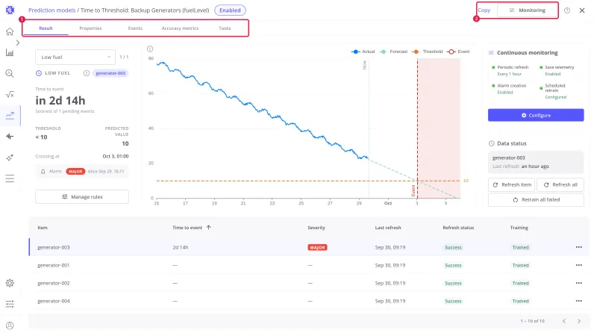Image resolution: width=597 pixels, height=336 pixels.
Task: Switch to the Properties tab
Action: pos(90,28)
